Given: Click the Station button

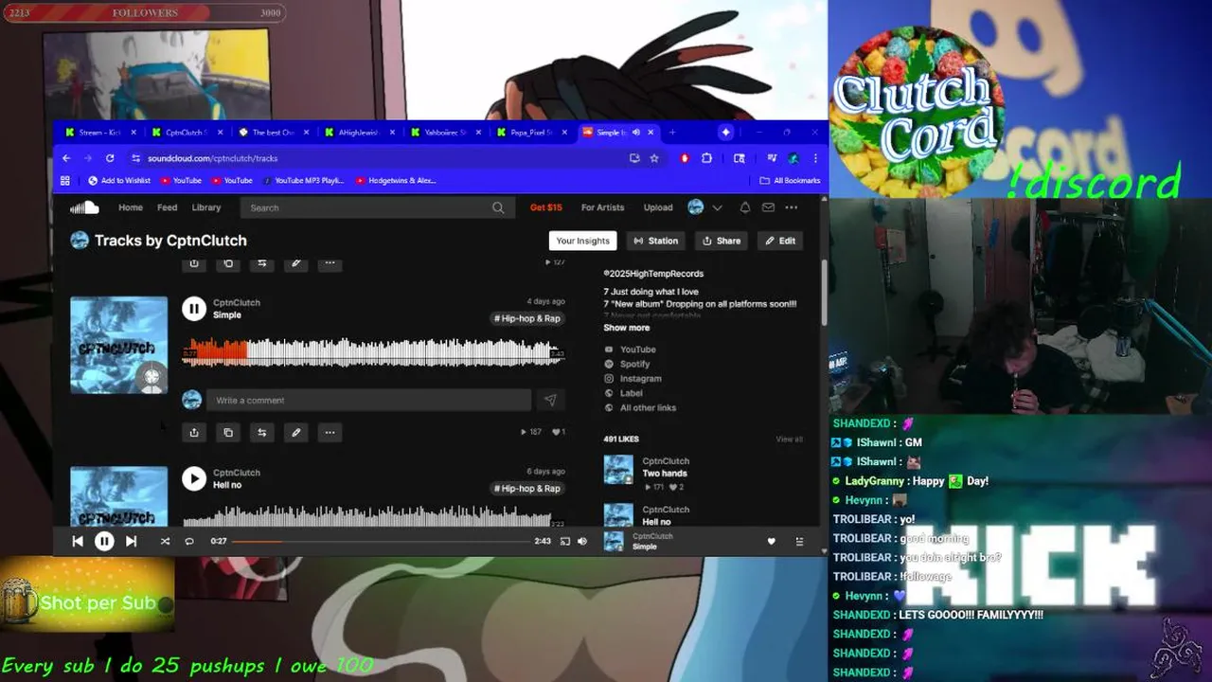Looking at the screenshot, I should (x=656, y=241).
